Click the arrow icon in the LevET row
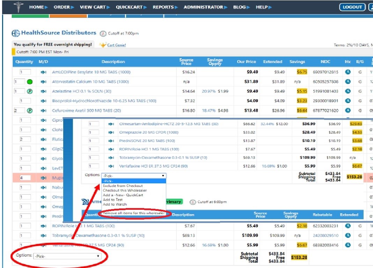Viewport: 373px width, 268px height. 44,168
